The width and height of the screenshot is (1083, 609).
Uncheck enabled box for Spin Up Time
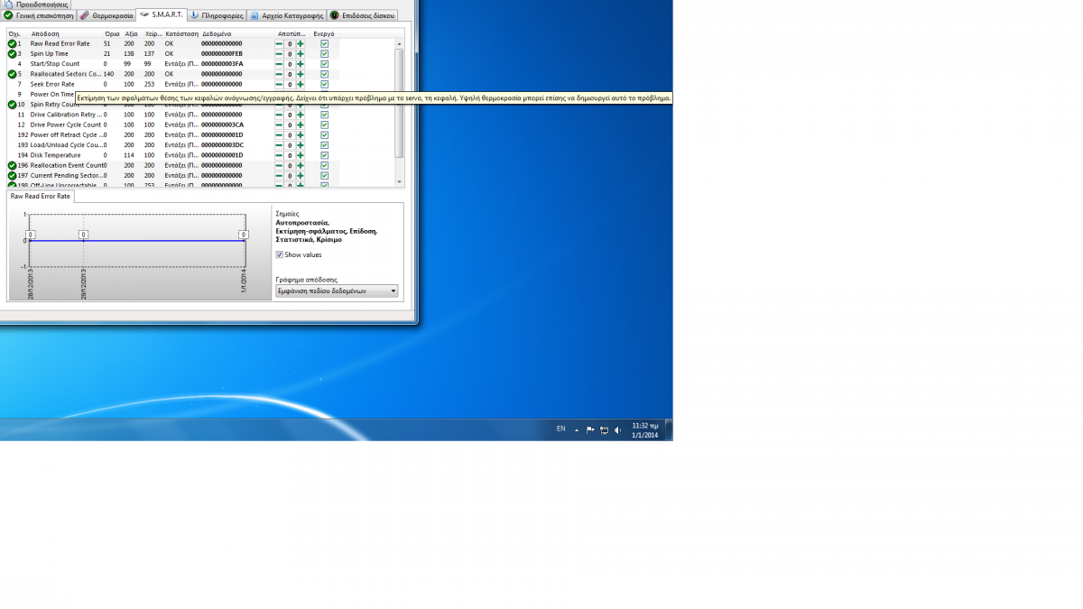tap(324, 54)
